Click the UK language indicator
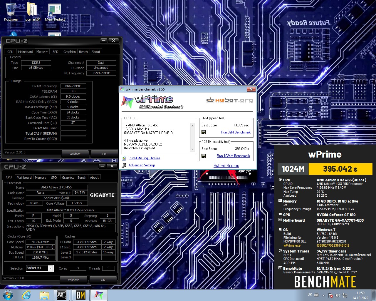Viewport: 376px width, 301px height. [310, 295]
